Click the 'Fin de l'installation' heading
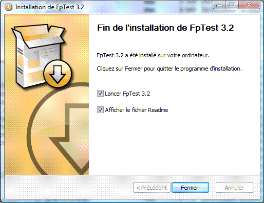The height and width of the screenshot is (203, 264). [x=165, y=28]
